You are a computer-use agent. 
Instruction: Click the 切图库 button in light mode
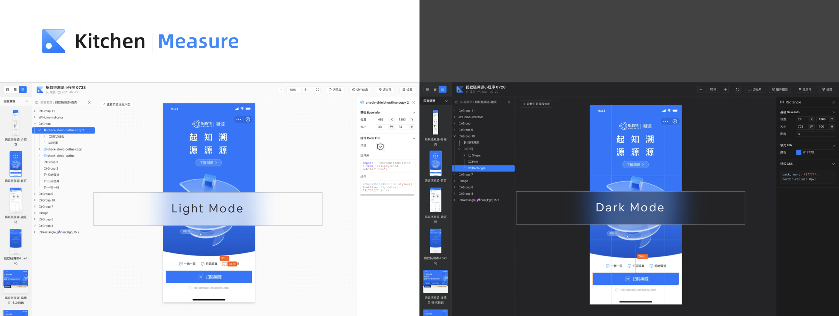[335, 90]
